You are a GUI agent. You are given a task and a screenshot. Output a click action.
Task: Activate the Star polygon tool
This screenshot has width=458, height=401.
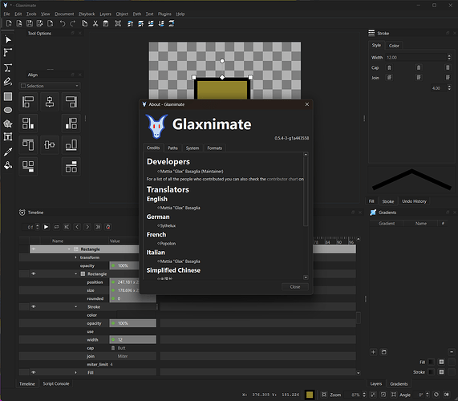(8, 124)
